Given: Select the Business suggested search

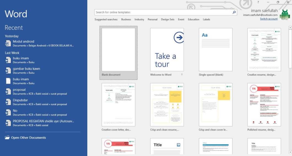Looking at the screenshot, I should tap(126, 19).
